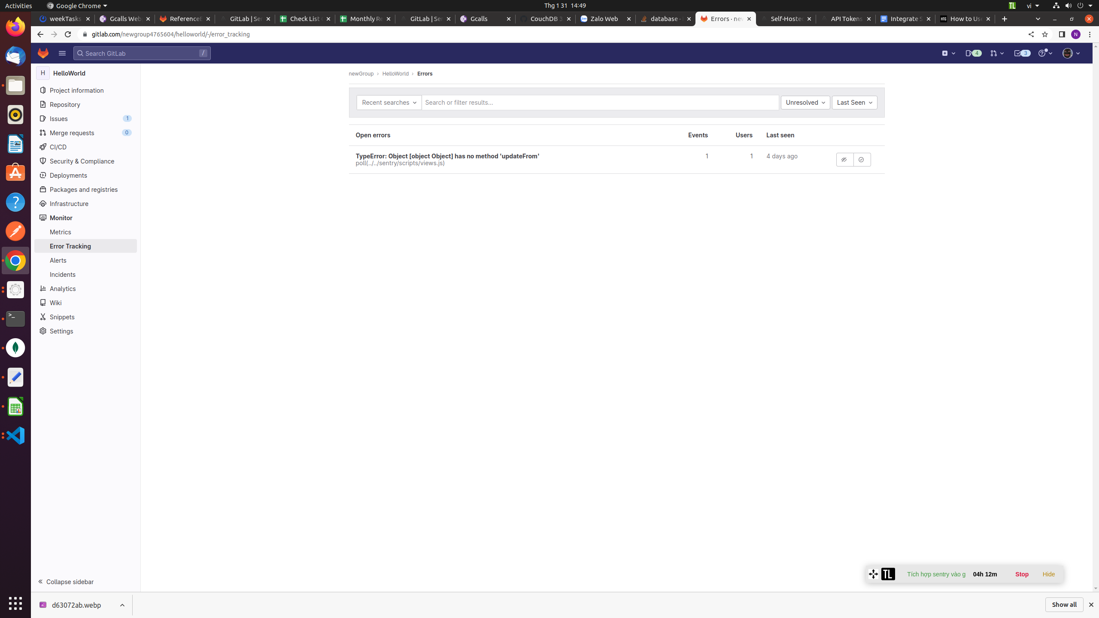Open Alerts in Monitor submenu
Screen dimensions: 1099x618
click(58, 260)
